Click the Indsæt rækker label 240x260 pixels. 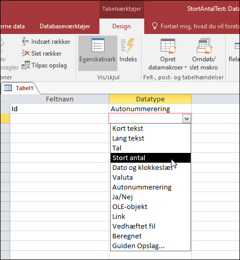50,42
